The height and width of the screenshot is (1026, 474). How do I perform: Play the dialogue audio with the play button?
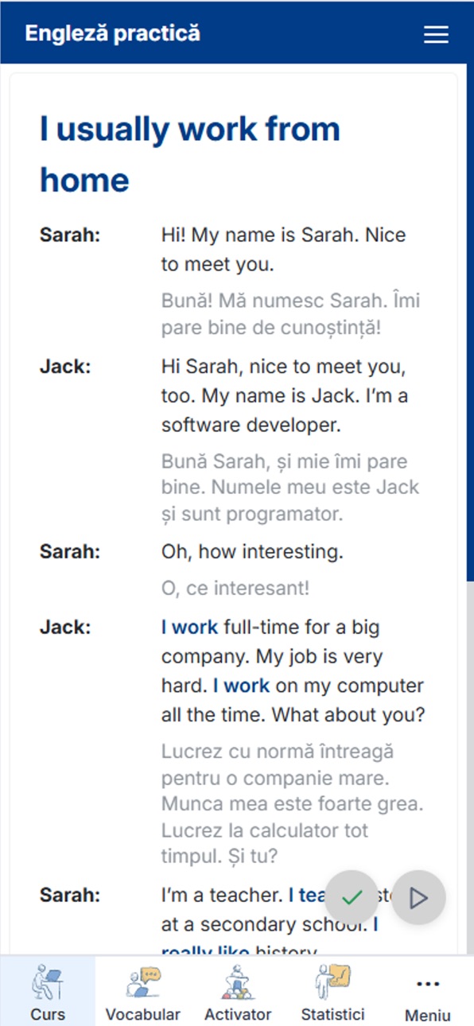418,897
